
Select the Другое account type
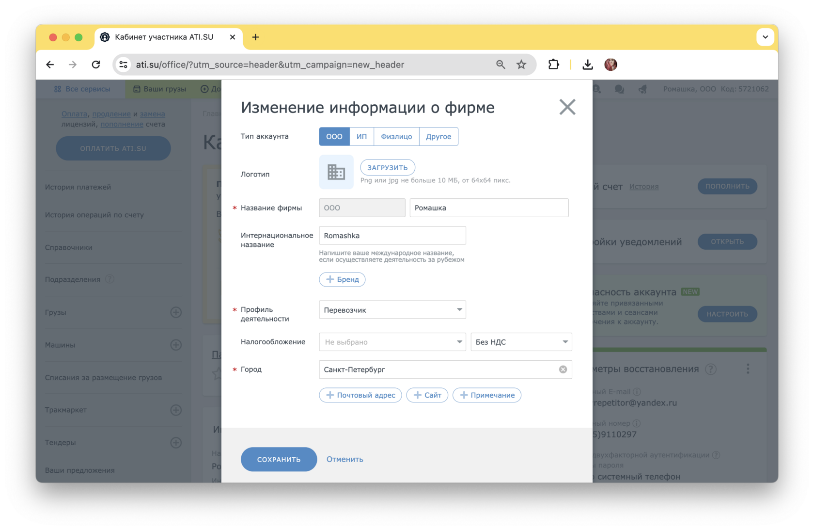tap(438, 137)
